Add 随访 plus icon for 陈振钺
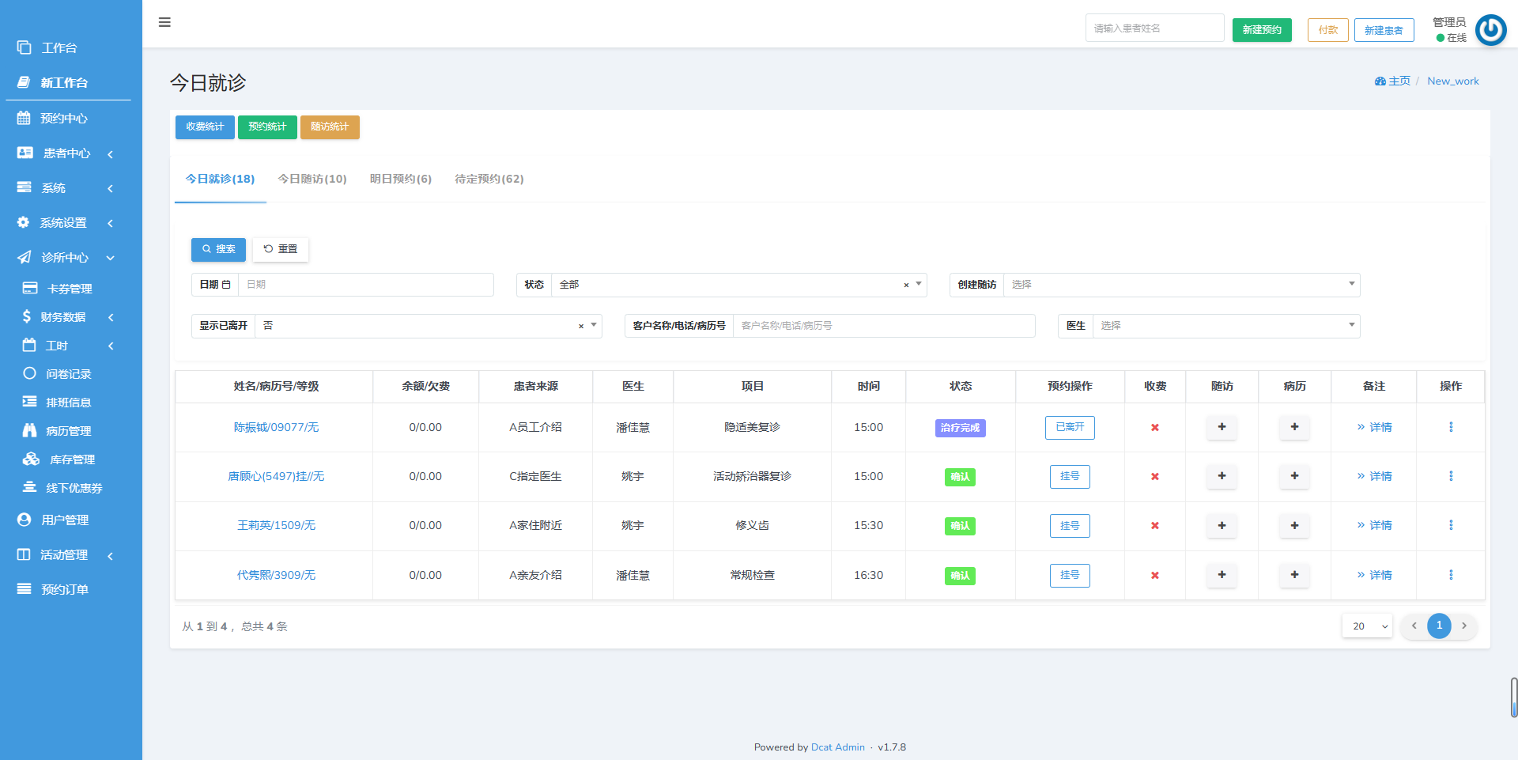This screenshot has width=1518, height=760. point(1222,427)
